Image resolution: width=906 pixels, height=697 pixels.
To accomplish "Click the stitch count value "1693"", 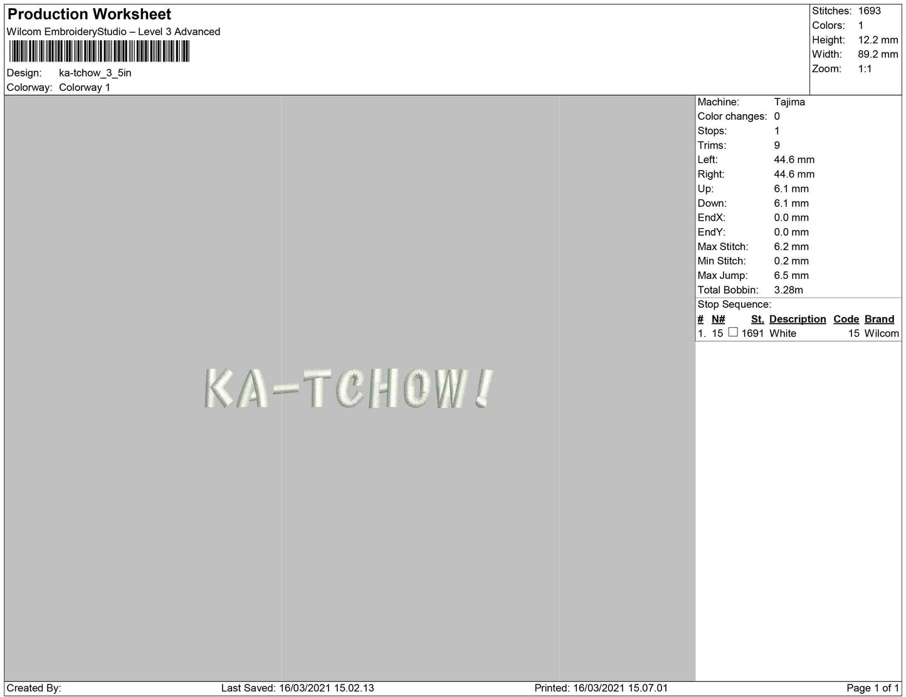I will tap(870, 11).
